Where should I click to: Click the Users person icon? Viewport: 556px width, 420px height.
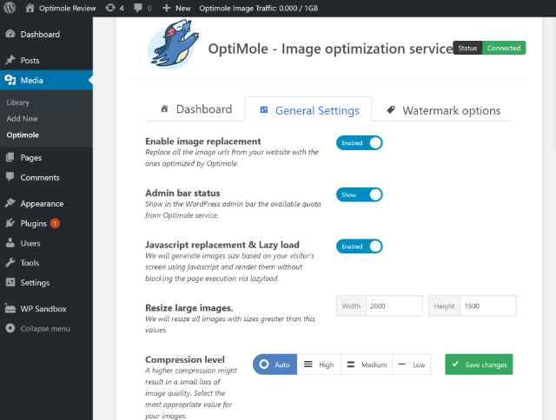[x=10, y=243]
